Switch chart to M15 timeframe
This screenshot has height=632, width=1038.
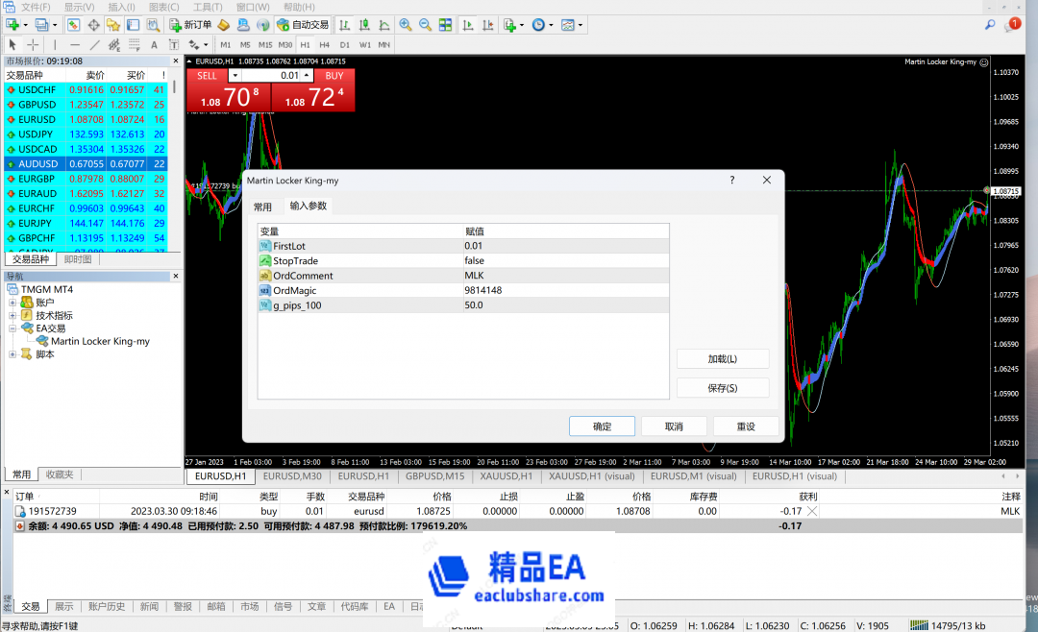point(265,44)
